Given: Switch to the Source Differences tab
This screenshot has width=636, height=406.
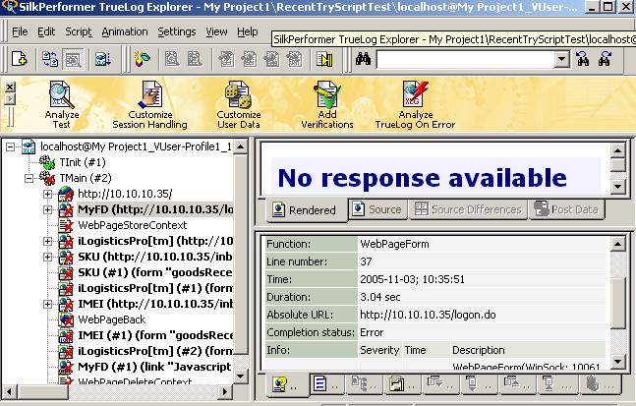Looking at the screenshot, I should (469, 209).
